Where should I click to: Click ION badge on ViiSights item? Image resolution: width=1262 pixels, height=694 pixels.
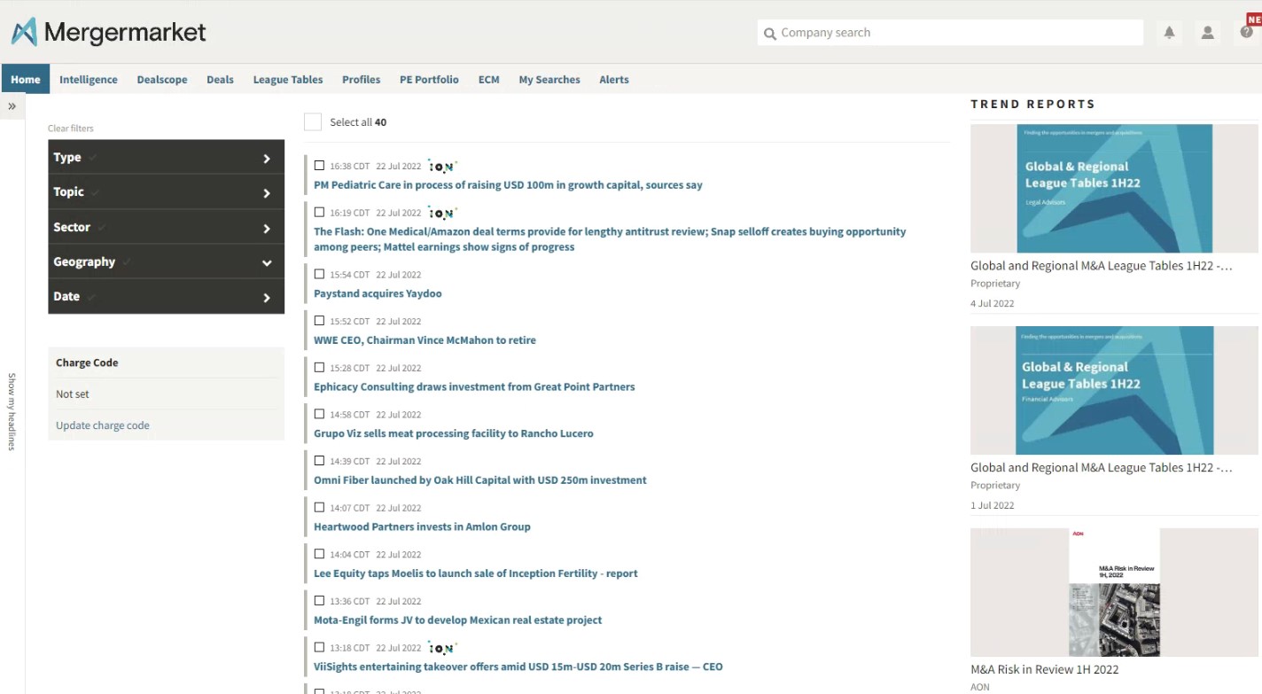[442, 648]
